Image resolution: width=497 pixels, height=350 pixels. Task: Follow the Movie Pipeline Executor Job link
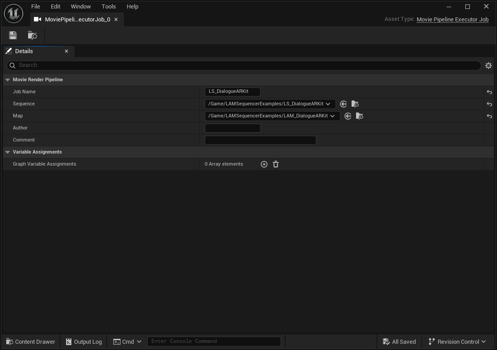click(x=452, y=20)
